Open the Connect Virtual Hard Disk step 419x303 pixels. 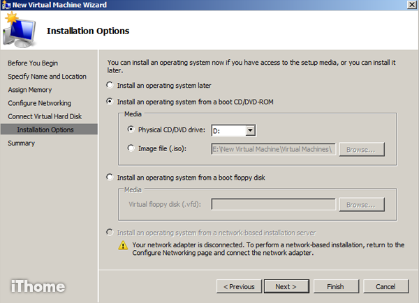pos(45,116)
